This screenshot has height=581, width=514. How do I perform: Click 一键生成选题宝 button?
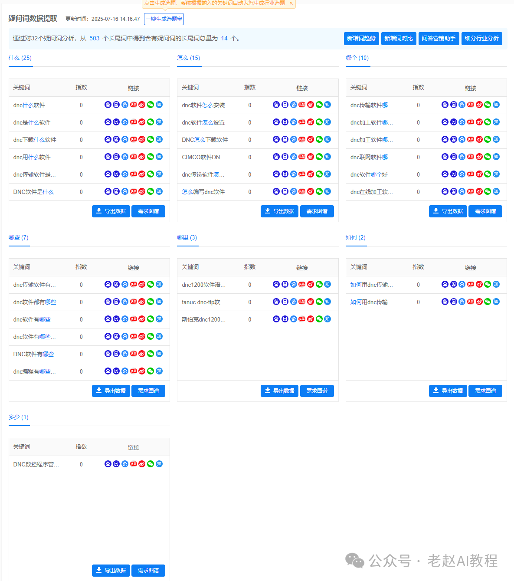point(164,19)
